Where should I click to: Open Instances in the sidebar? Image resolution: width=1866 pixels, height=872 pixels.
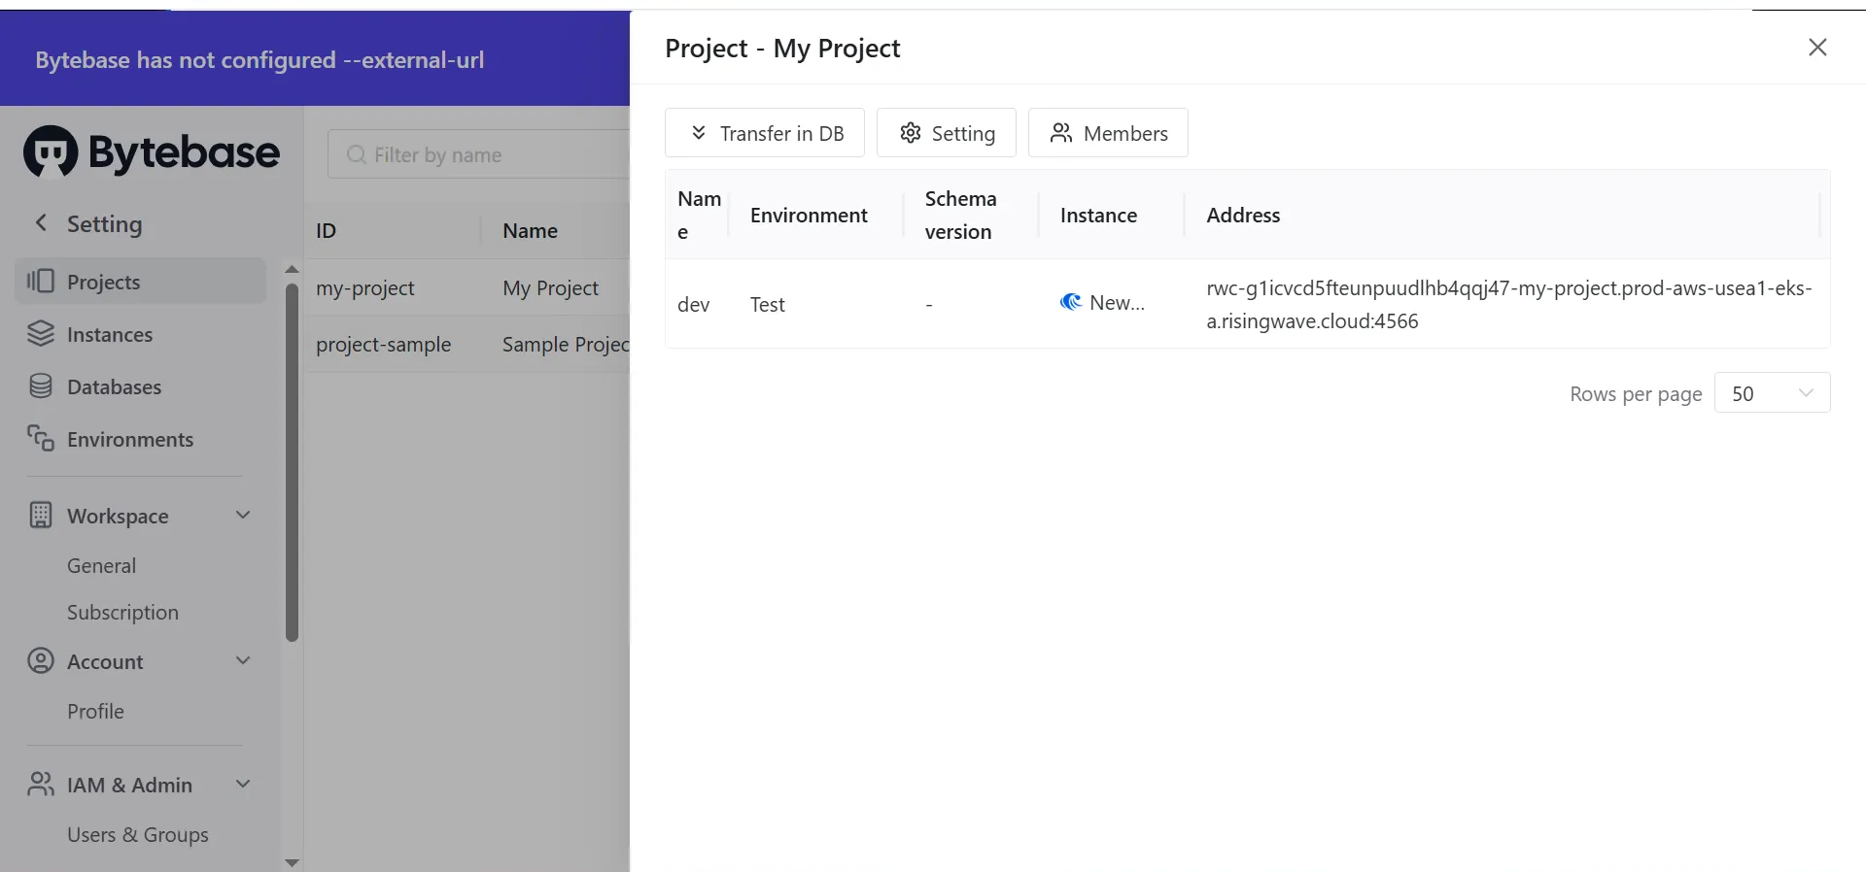[x=141, y=334]
